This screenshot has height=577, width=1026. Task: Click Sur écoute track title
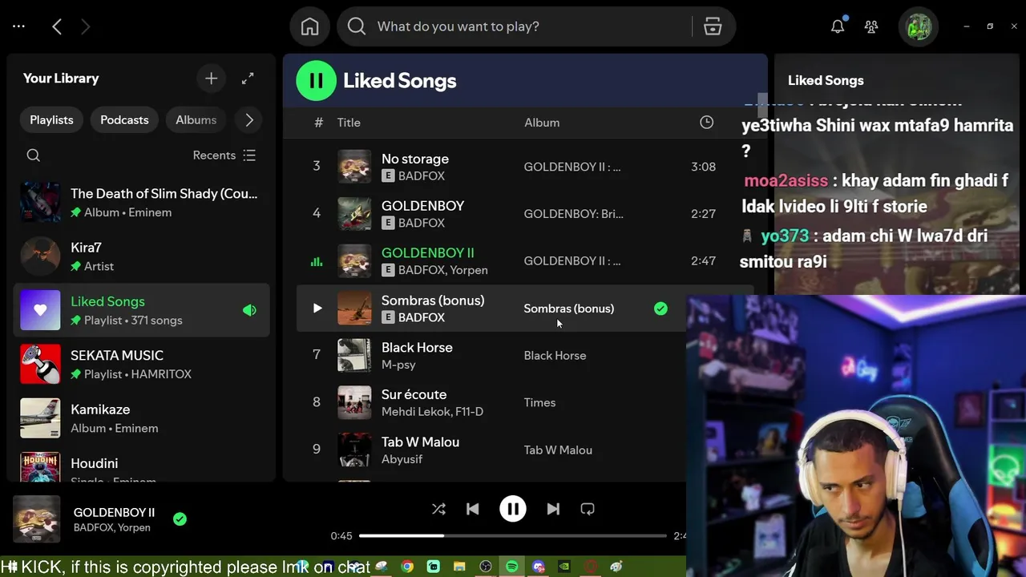tap(414, 394)
